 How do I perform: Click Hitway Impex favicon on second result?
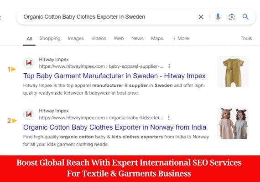click(x=29, y=114)
